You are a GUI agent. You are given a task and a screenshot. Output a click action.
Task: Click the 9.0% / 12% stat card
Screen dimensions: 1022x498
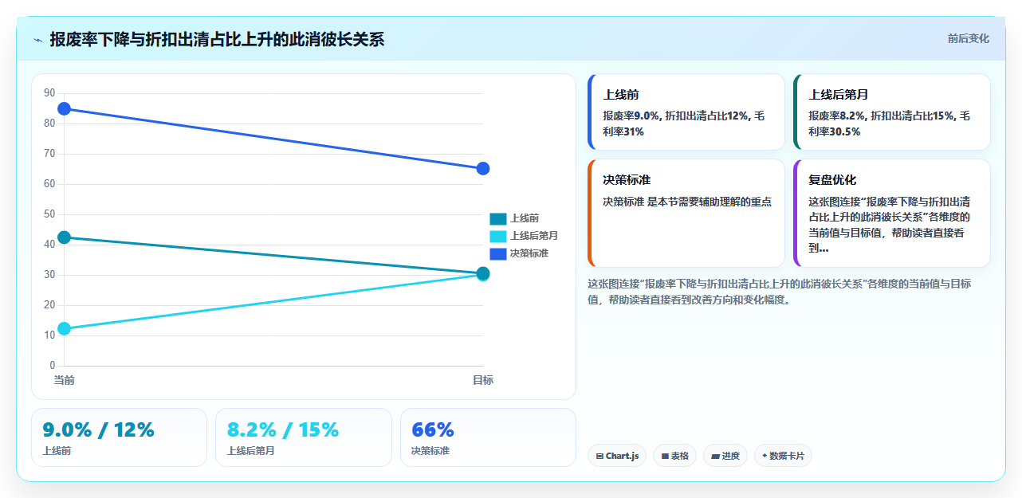point(119,437)
